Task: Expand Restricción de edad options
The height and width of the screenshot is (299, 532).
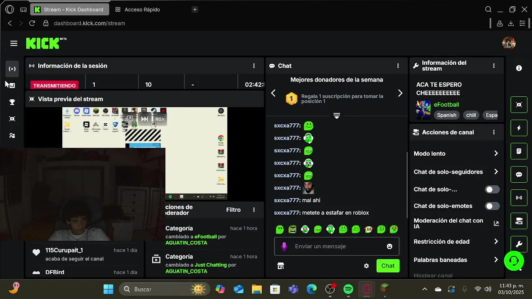Action: click(496, 241)
